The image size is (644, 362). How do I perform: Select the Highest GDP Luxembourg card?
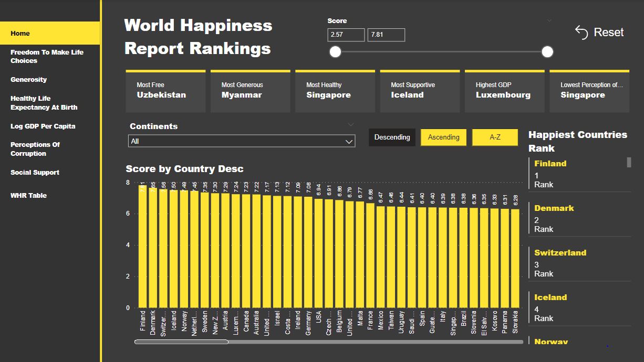coord(505,91)
